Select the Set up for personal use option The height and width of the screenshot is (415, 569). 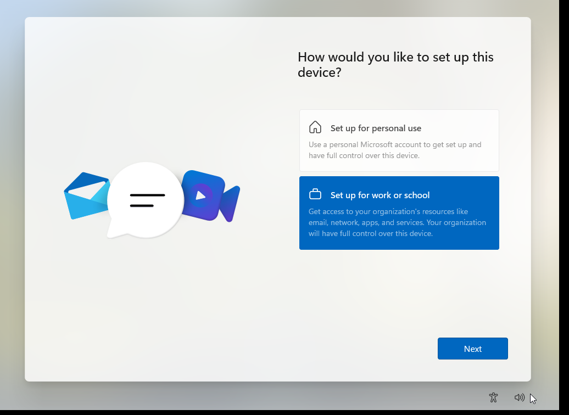399,141
